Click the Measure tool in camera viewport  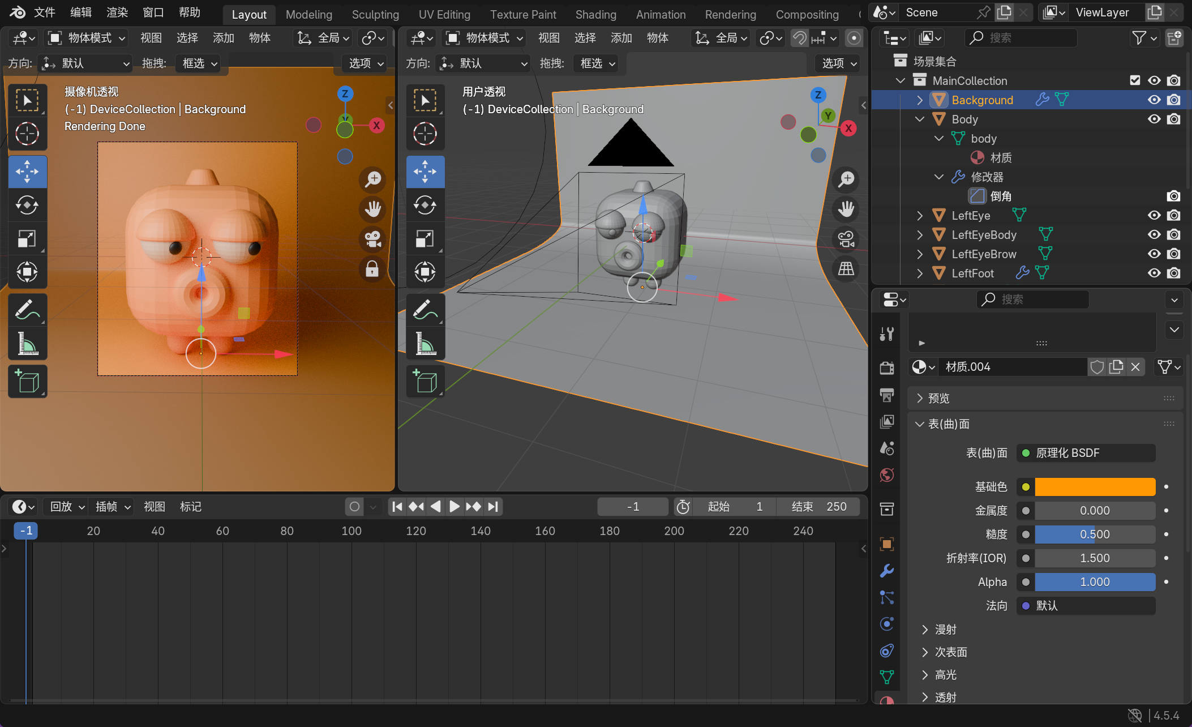coord(27,344)
